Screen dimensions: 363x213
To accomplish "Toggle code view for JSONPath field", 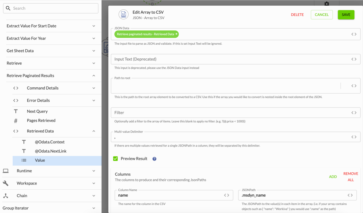I will pyautogui.click(x=350, y=195).
